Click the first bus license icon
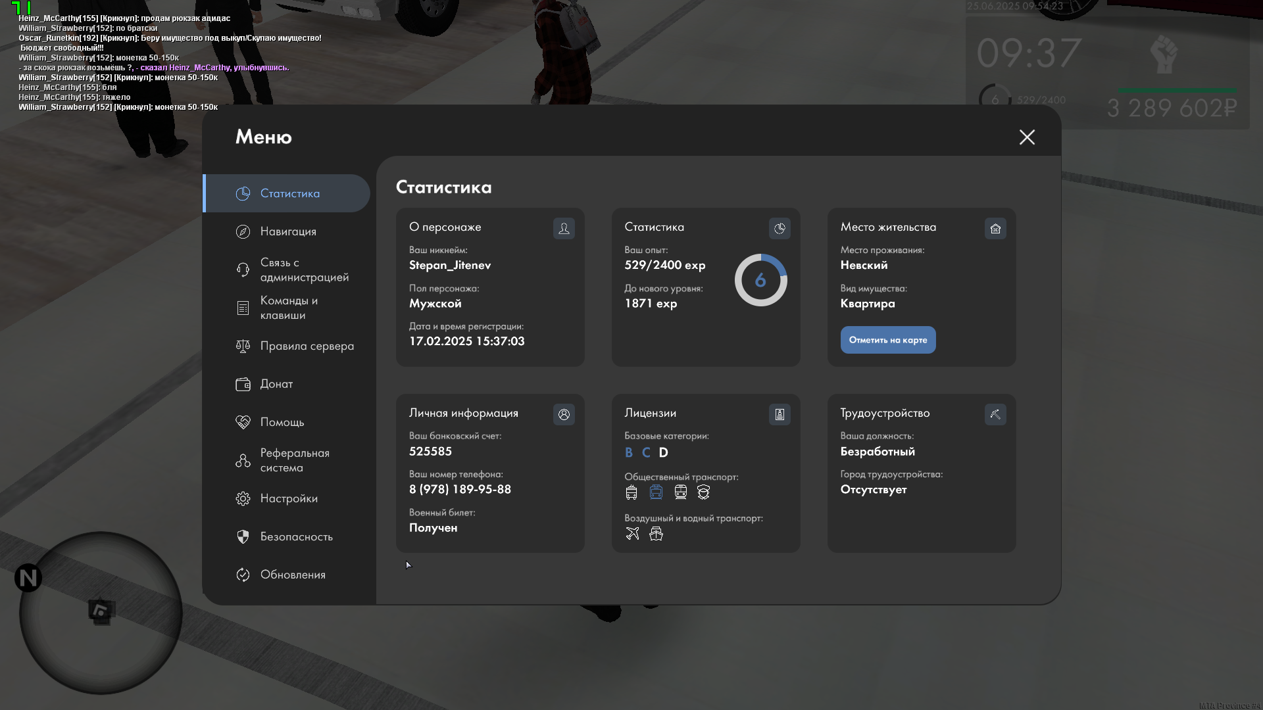 pyautogui.click(x=631, y=492)
